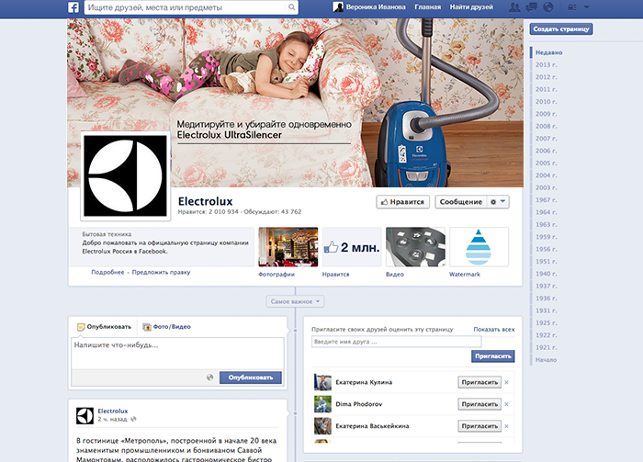The image size is (643, 462).
Task: Go to Главная in the top bar
Action: pyautogui.click(x=428, y=7)
